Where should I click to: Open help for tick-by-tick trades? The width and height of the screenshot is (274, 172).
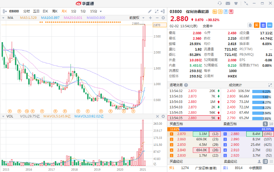(x=186, y=85)
